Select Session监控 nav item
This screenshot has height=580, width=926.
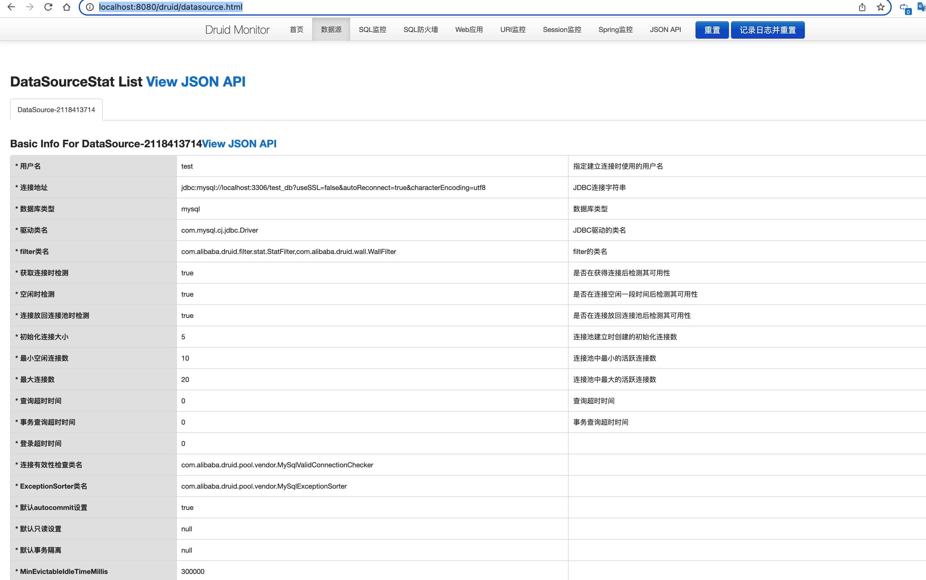coord(562,29)
